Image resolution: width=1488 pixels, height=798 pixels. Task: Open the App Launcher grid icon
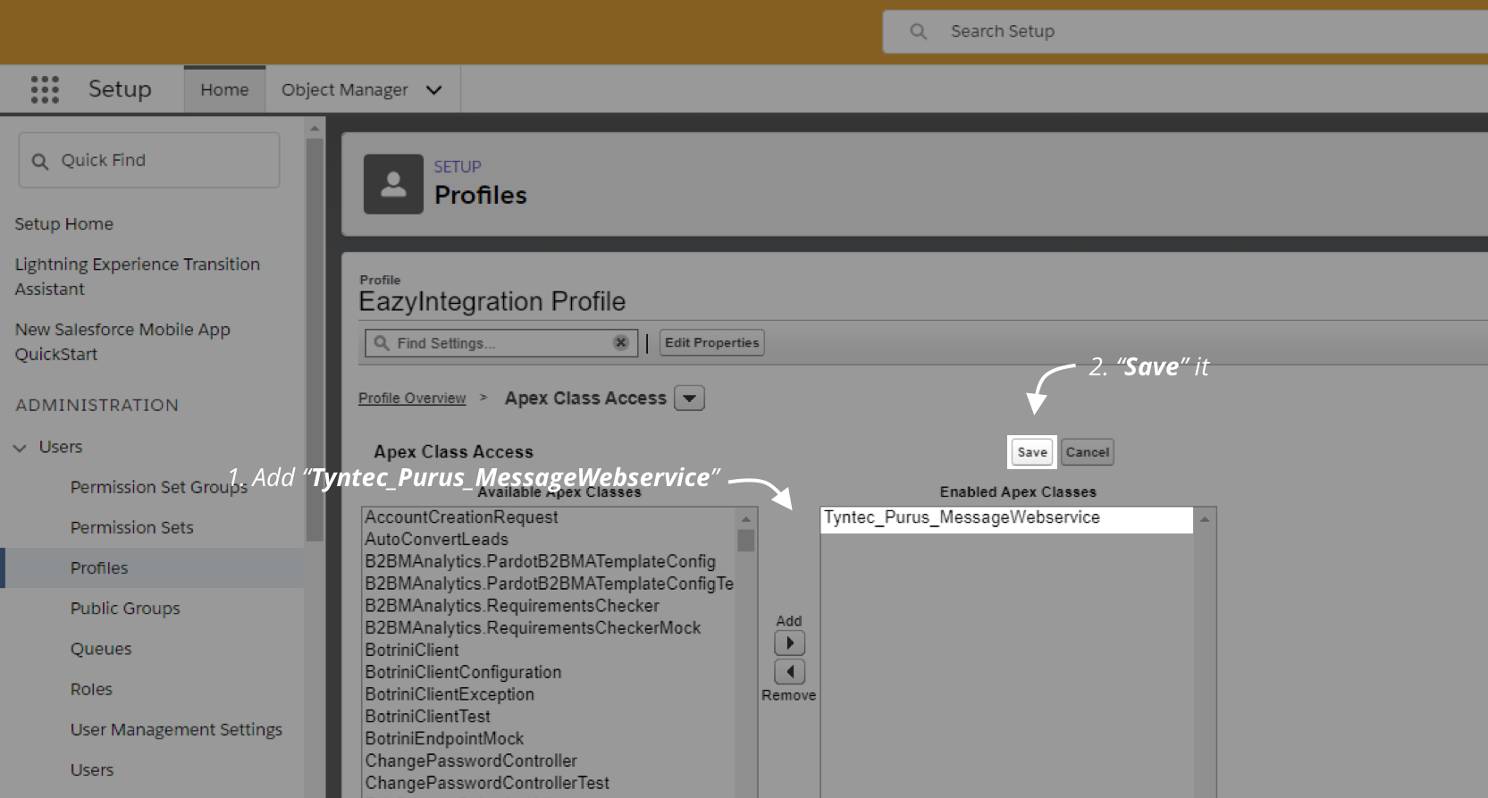click(x=45, y=89)
